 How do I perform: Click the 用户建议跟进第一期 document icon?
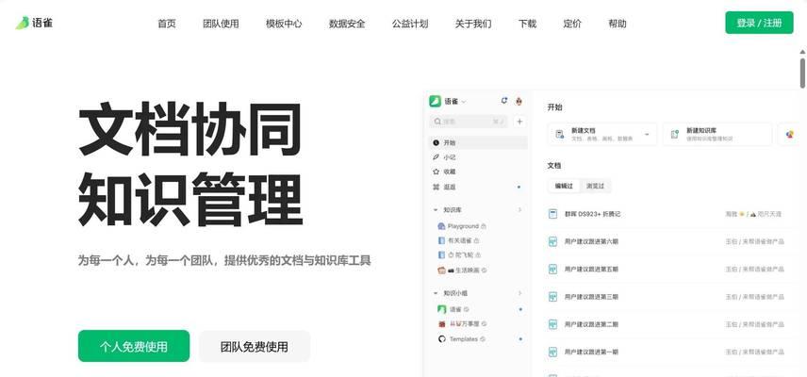[553, 352]
